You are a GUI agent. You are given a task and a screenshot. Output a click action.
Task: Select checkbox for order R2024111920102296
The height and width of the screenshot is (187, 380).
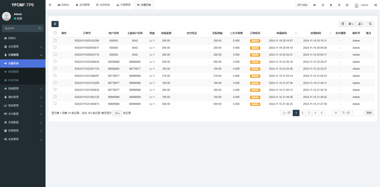click(x=55, y=40)
